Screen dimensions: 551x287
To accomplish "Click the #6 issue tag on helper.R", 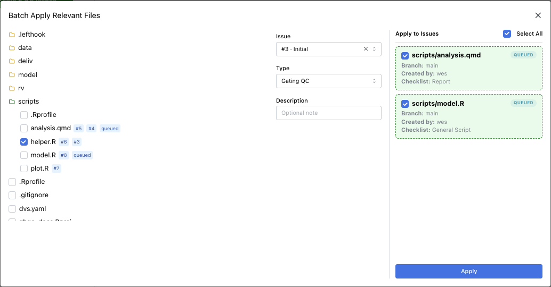I will click(64, 142).
